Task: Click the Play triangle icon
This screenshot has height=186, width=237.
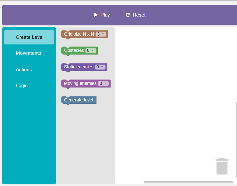Action: [96, 15]
